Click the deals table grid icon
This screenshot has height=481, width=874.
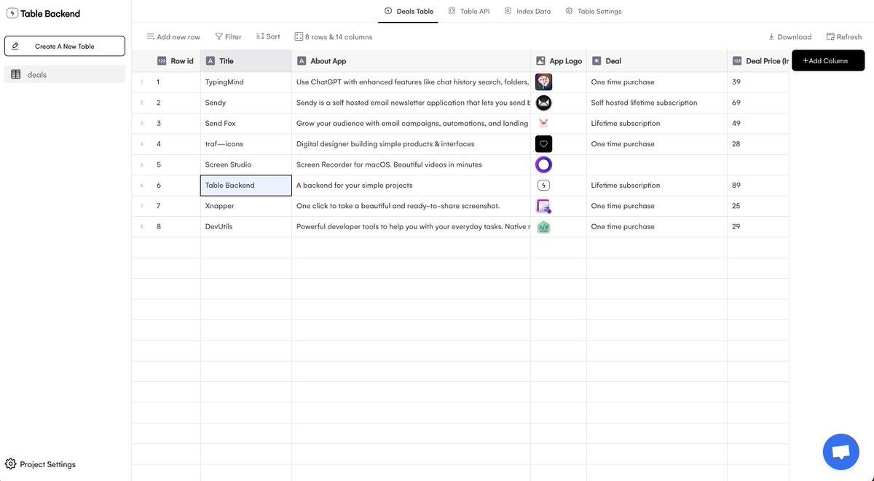16,74
